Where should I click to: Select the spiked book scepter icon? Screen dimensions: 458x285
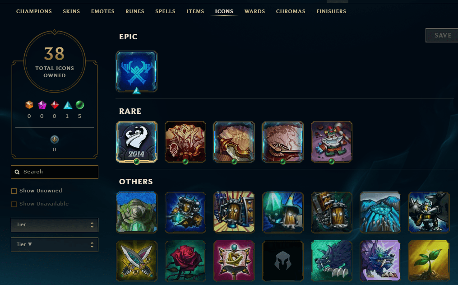click(x=234, y=261)
